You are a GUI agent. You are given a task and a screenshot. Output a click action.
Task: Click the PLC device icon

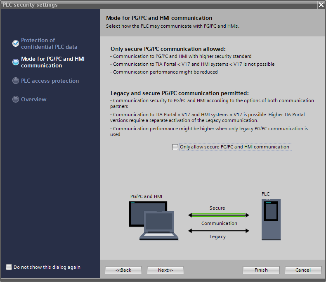[271, 219]
